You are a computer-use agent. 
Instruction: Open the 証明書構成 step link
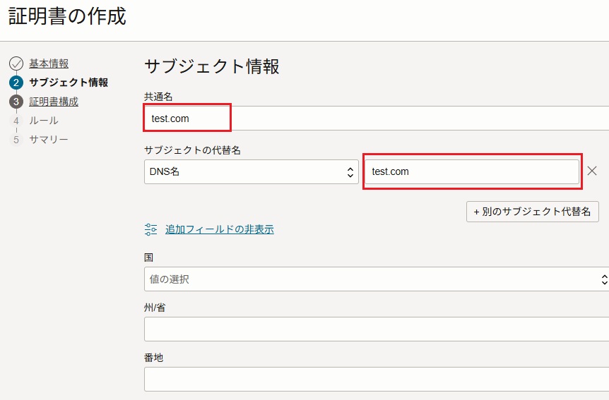54,102
